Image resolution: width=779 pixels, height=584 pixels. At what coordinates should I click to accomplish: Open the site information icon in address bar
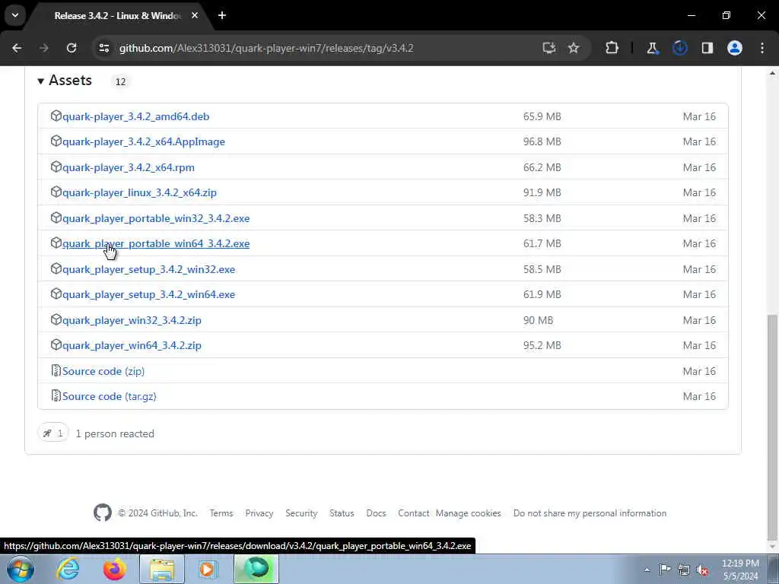pyautogui.click(x=103, y=48)
